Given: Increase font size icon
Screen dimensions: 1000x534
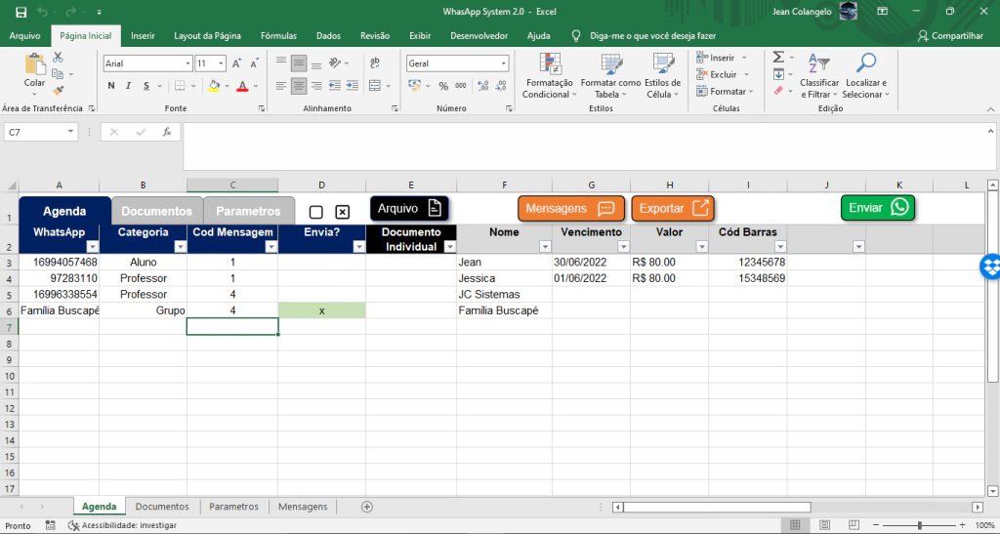Looking at the screenshot, I should pos(236,63).
